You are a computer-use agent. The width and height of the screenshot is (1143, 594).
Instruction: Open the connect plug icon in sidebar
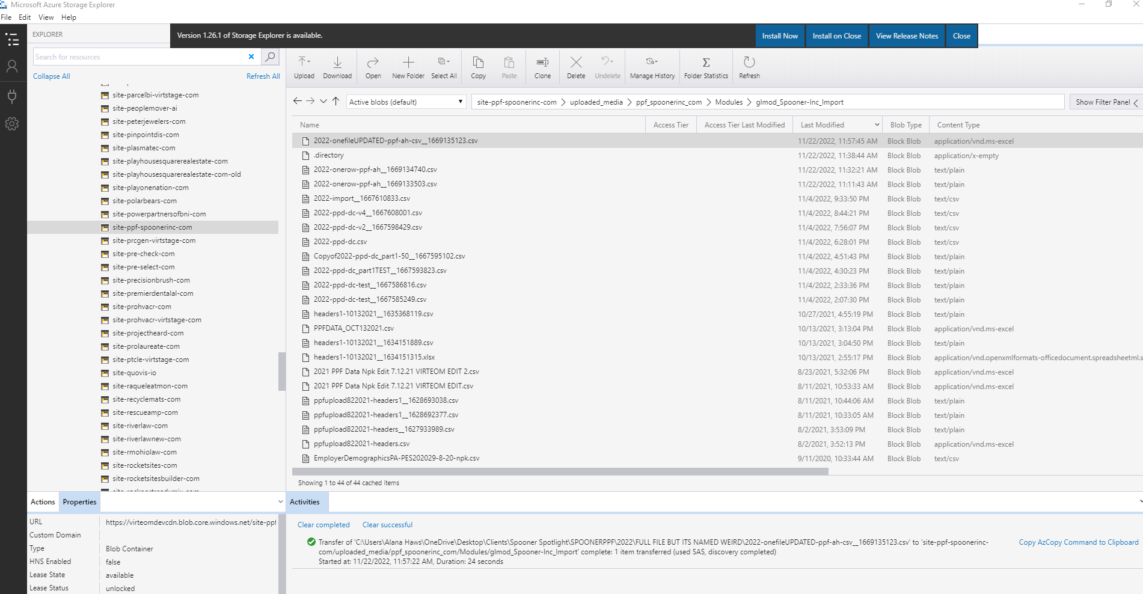coord(12,96)
